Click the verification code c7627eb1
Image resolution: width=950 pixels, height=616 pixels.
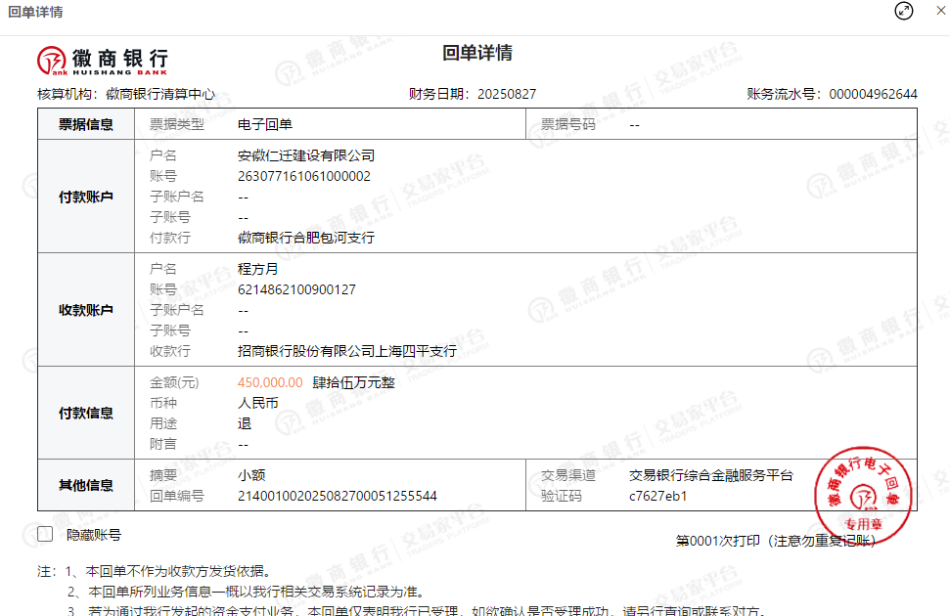[658, 496]
